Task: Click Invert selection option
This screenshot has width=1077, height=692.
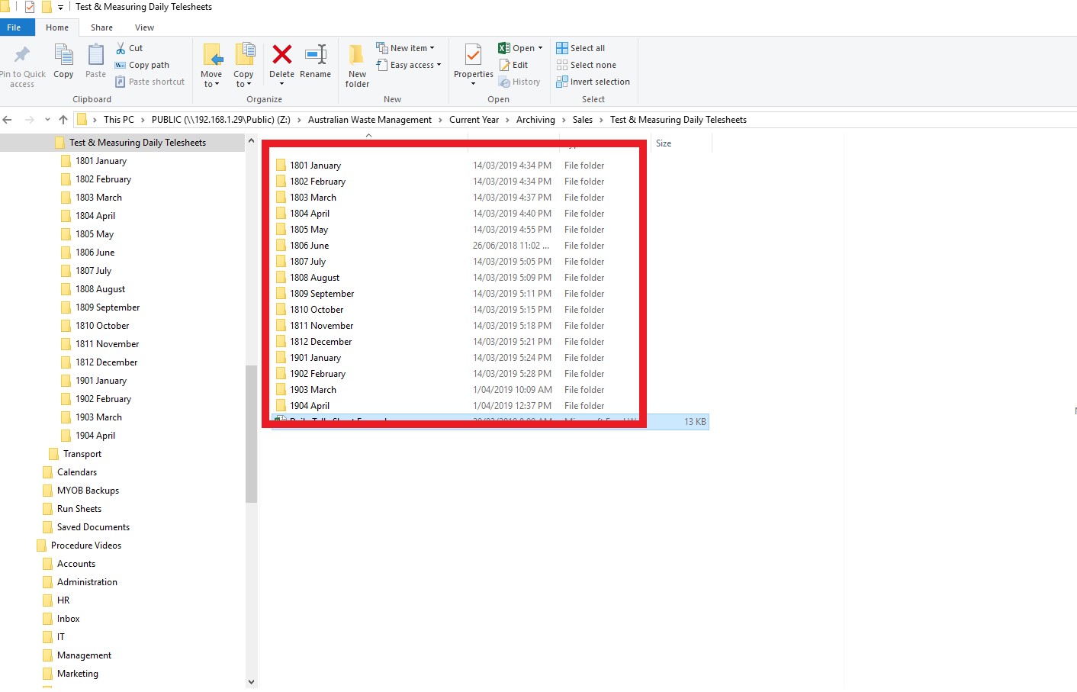Action: (x=593, y=82)
